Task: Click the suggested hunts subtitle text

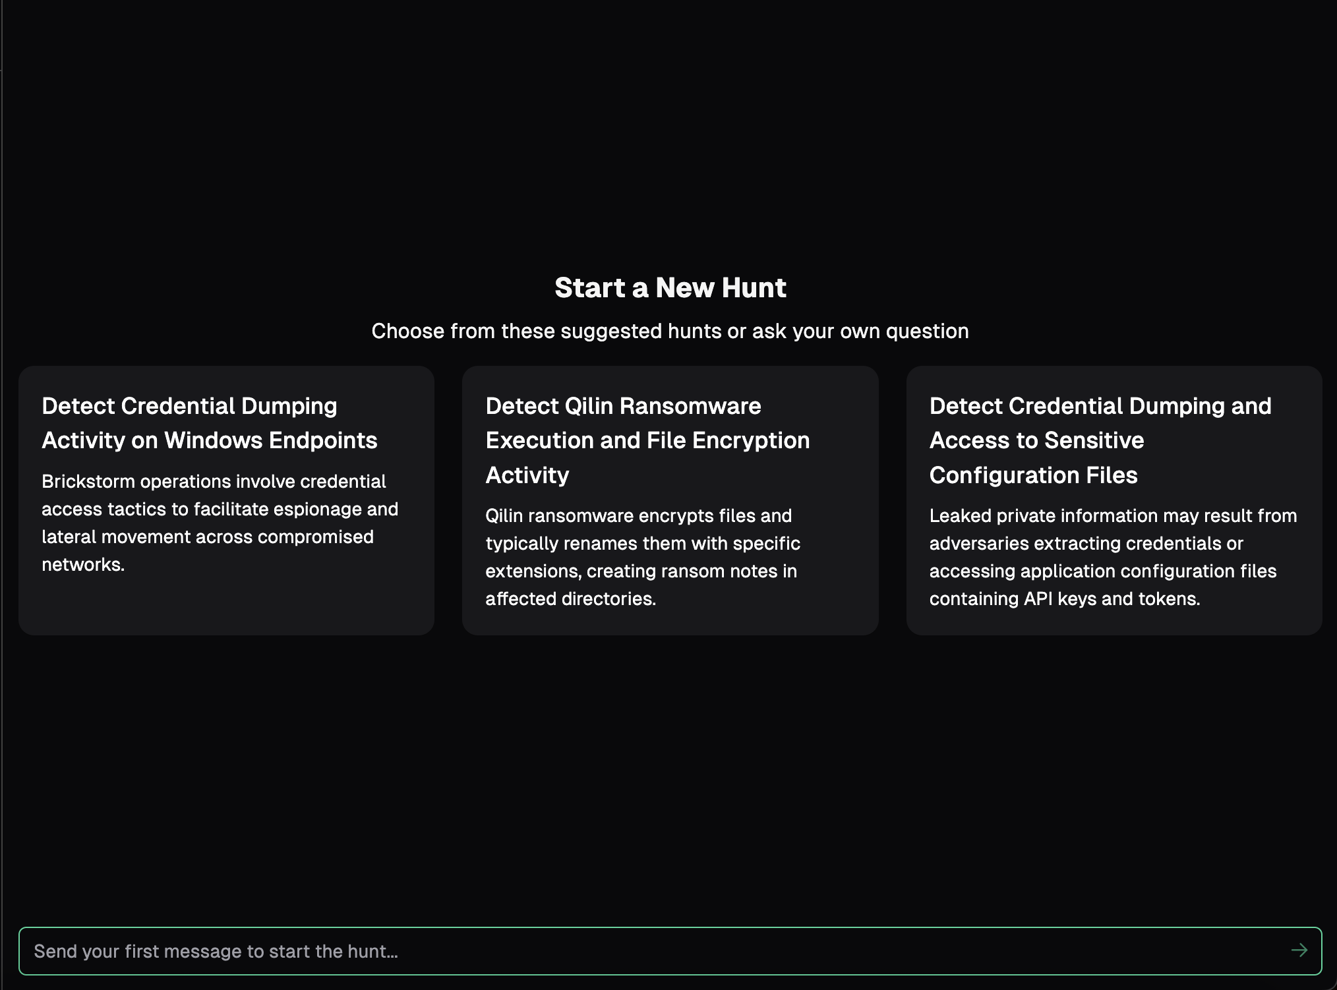Action: coord(670,331)
